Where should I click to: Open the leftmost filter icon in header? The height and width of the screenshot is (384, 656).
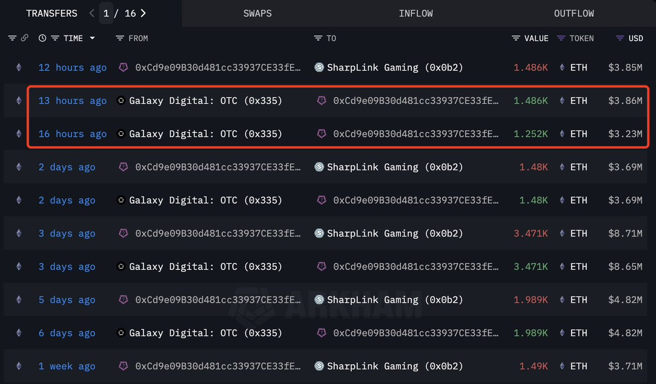point(12,38)
